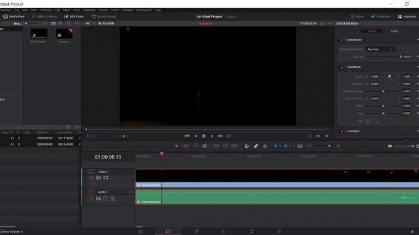
Task: Toggle the Transform section enable dot
Action: [x=342, y=67]
